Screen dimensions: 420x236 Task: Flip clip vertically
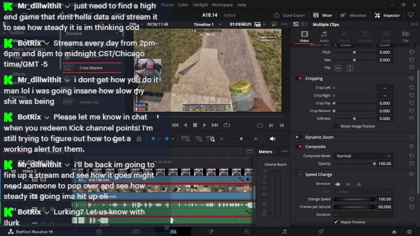[x=350, y=68]
